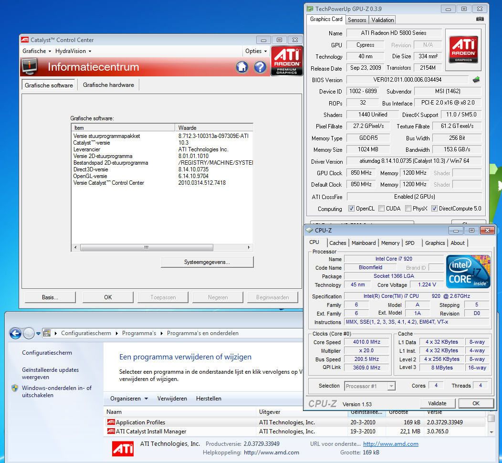502x463 pixels.
Task: Click the Forward arrow in Control Panel window
Action: point(29,333)
